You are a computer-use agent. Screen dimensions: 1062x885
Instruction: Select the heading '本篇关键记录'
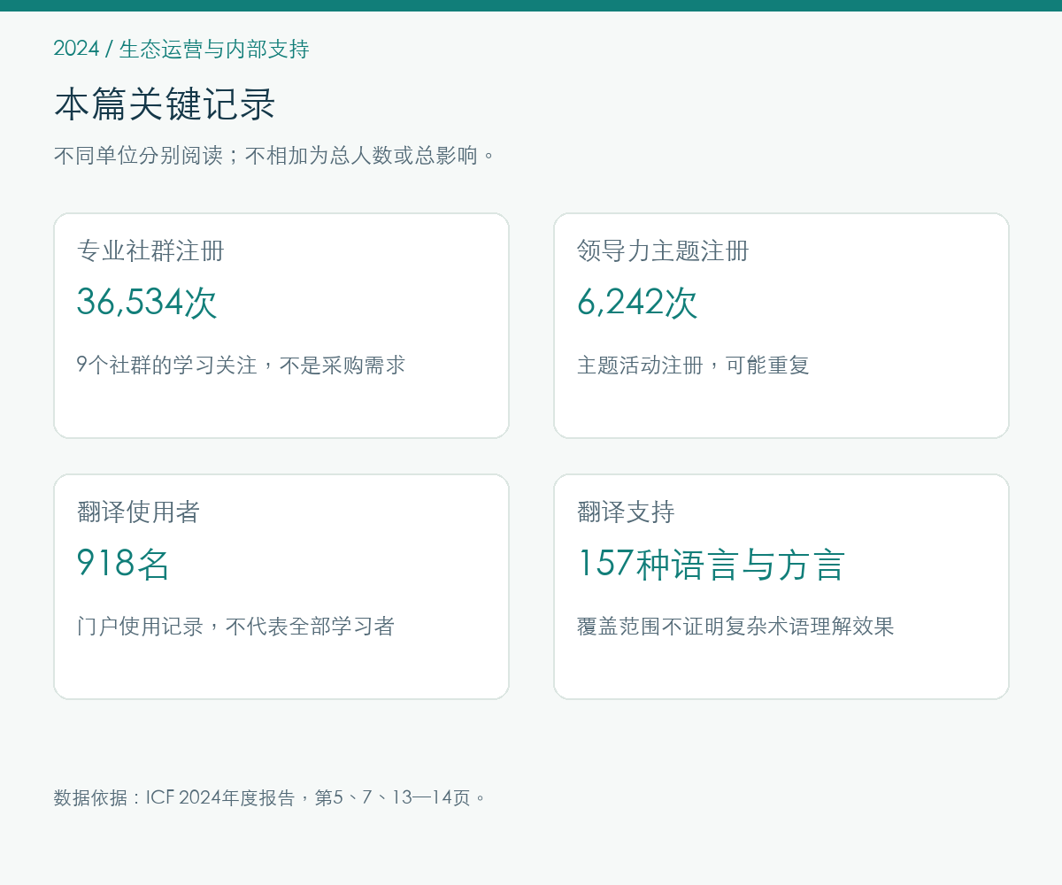point(165,104)
